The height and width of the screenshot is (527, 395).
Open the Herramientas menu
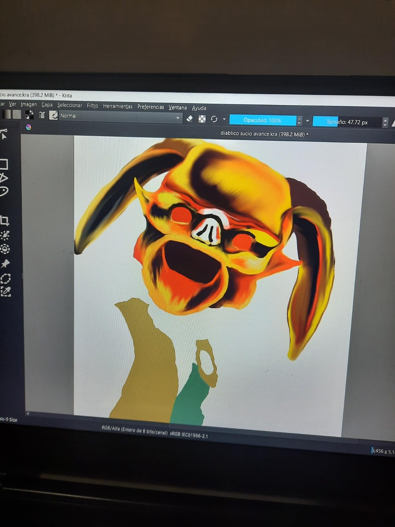[118, 106]
